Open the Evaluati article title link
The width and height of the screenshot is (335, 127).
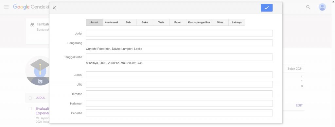[x=43, y=111]
